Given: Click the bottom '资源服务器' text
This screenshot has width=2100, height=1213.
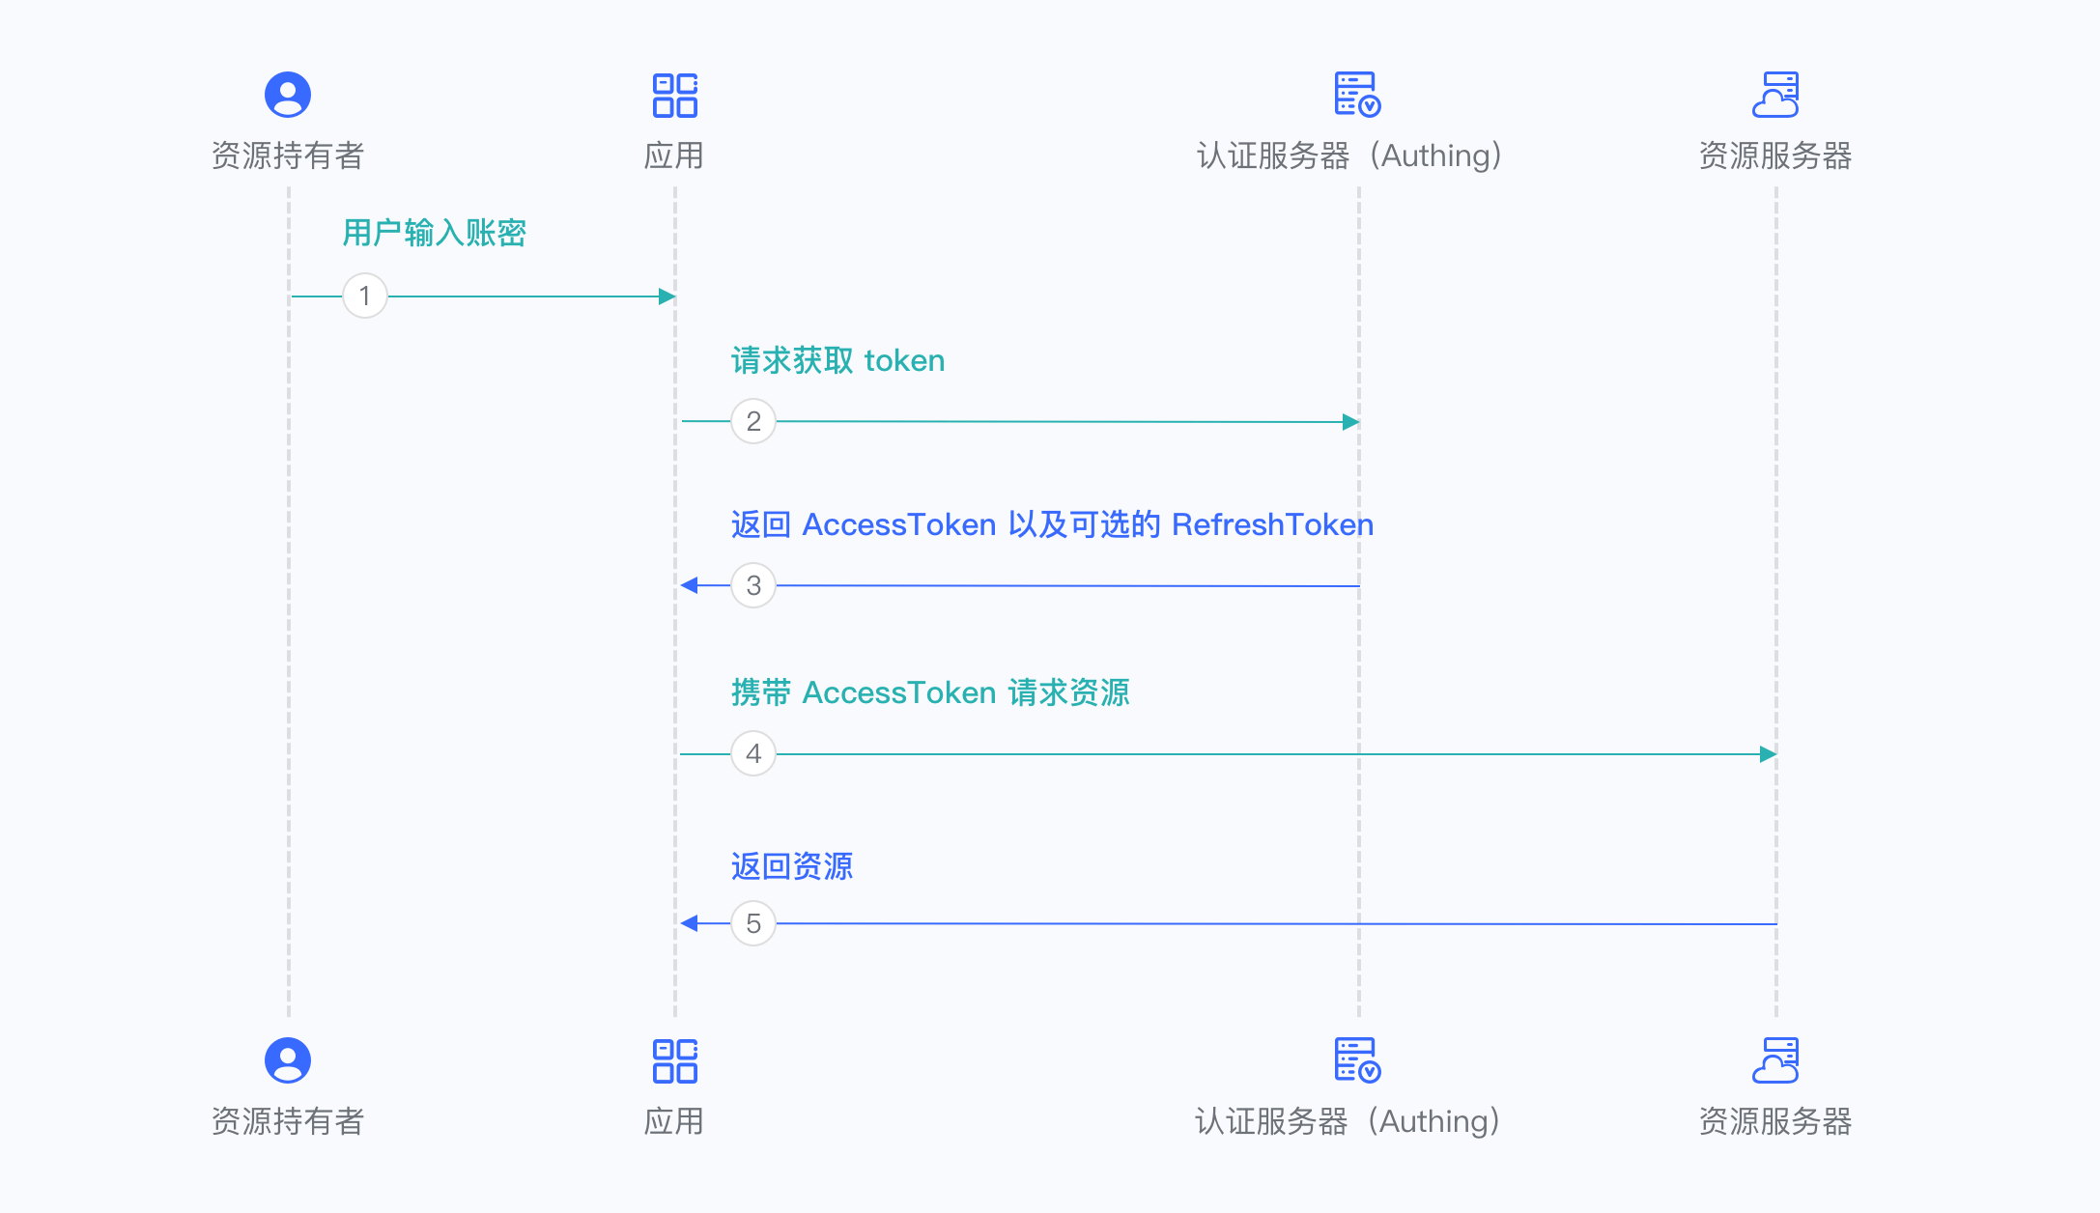Looking at the screenshot, I should pyautogui.click(x=1775, y=1121).
